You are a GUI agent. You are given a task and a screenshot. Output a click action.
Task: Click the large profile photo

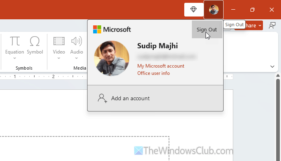click(112, 58)
